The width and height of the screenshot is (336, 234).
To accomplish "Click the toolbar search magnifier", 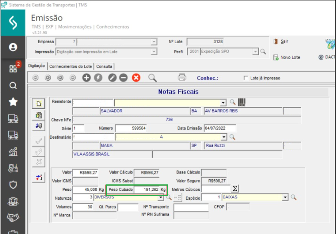I will click(152, 78).
